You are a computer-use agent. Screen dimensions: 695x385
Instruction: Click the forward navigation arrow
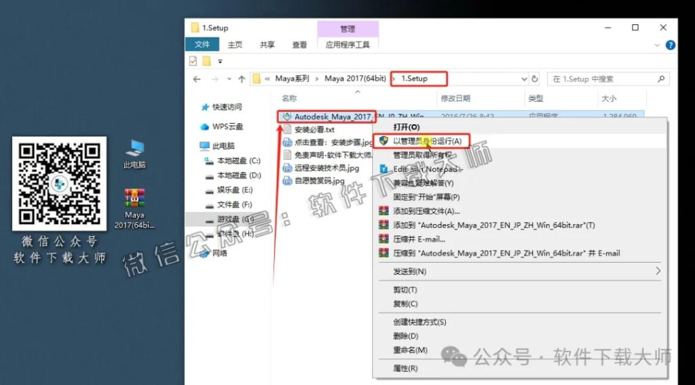coord(215,79)
